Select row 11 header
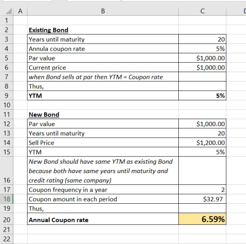 coord(7,114)
